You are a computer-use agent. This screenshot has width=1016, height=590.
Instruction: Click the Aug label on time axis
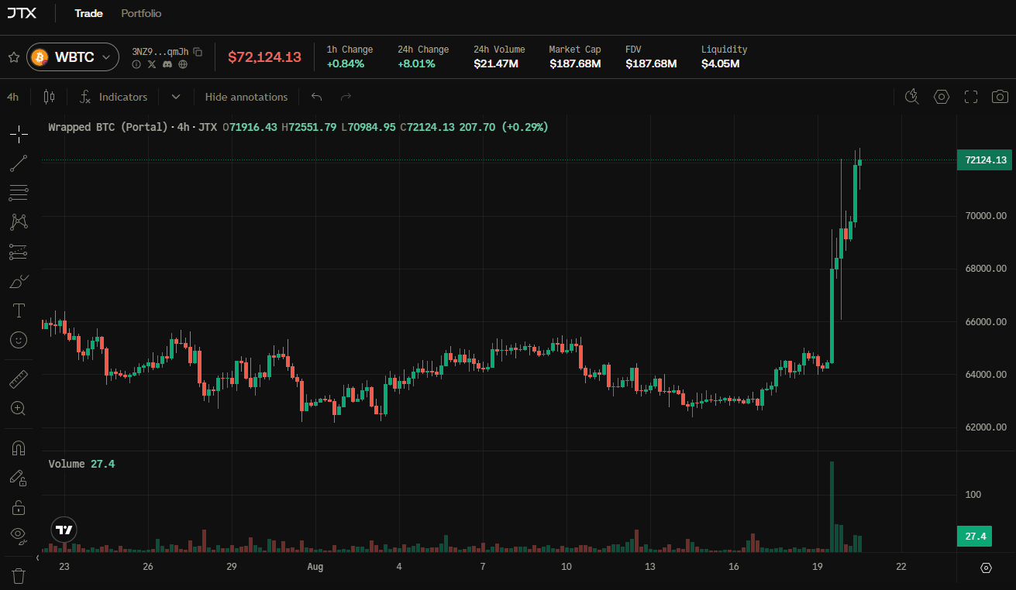tap(315, 567)
